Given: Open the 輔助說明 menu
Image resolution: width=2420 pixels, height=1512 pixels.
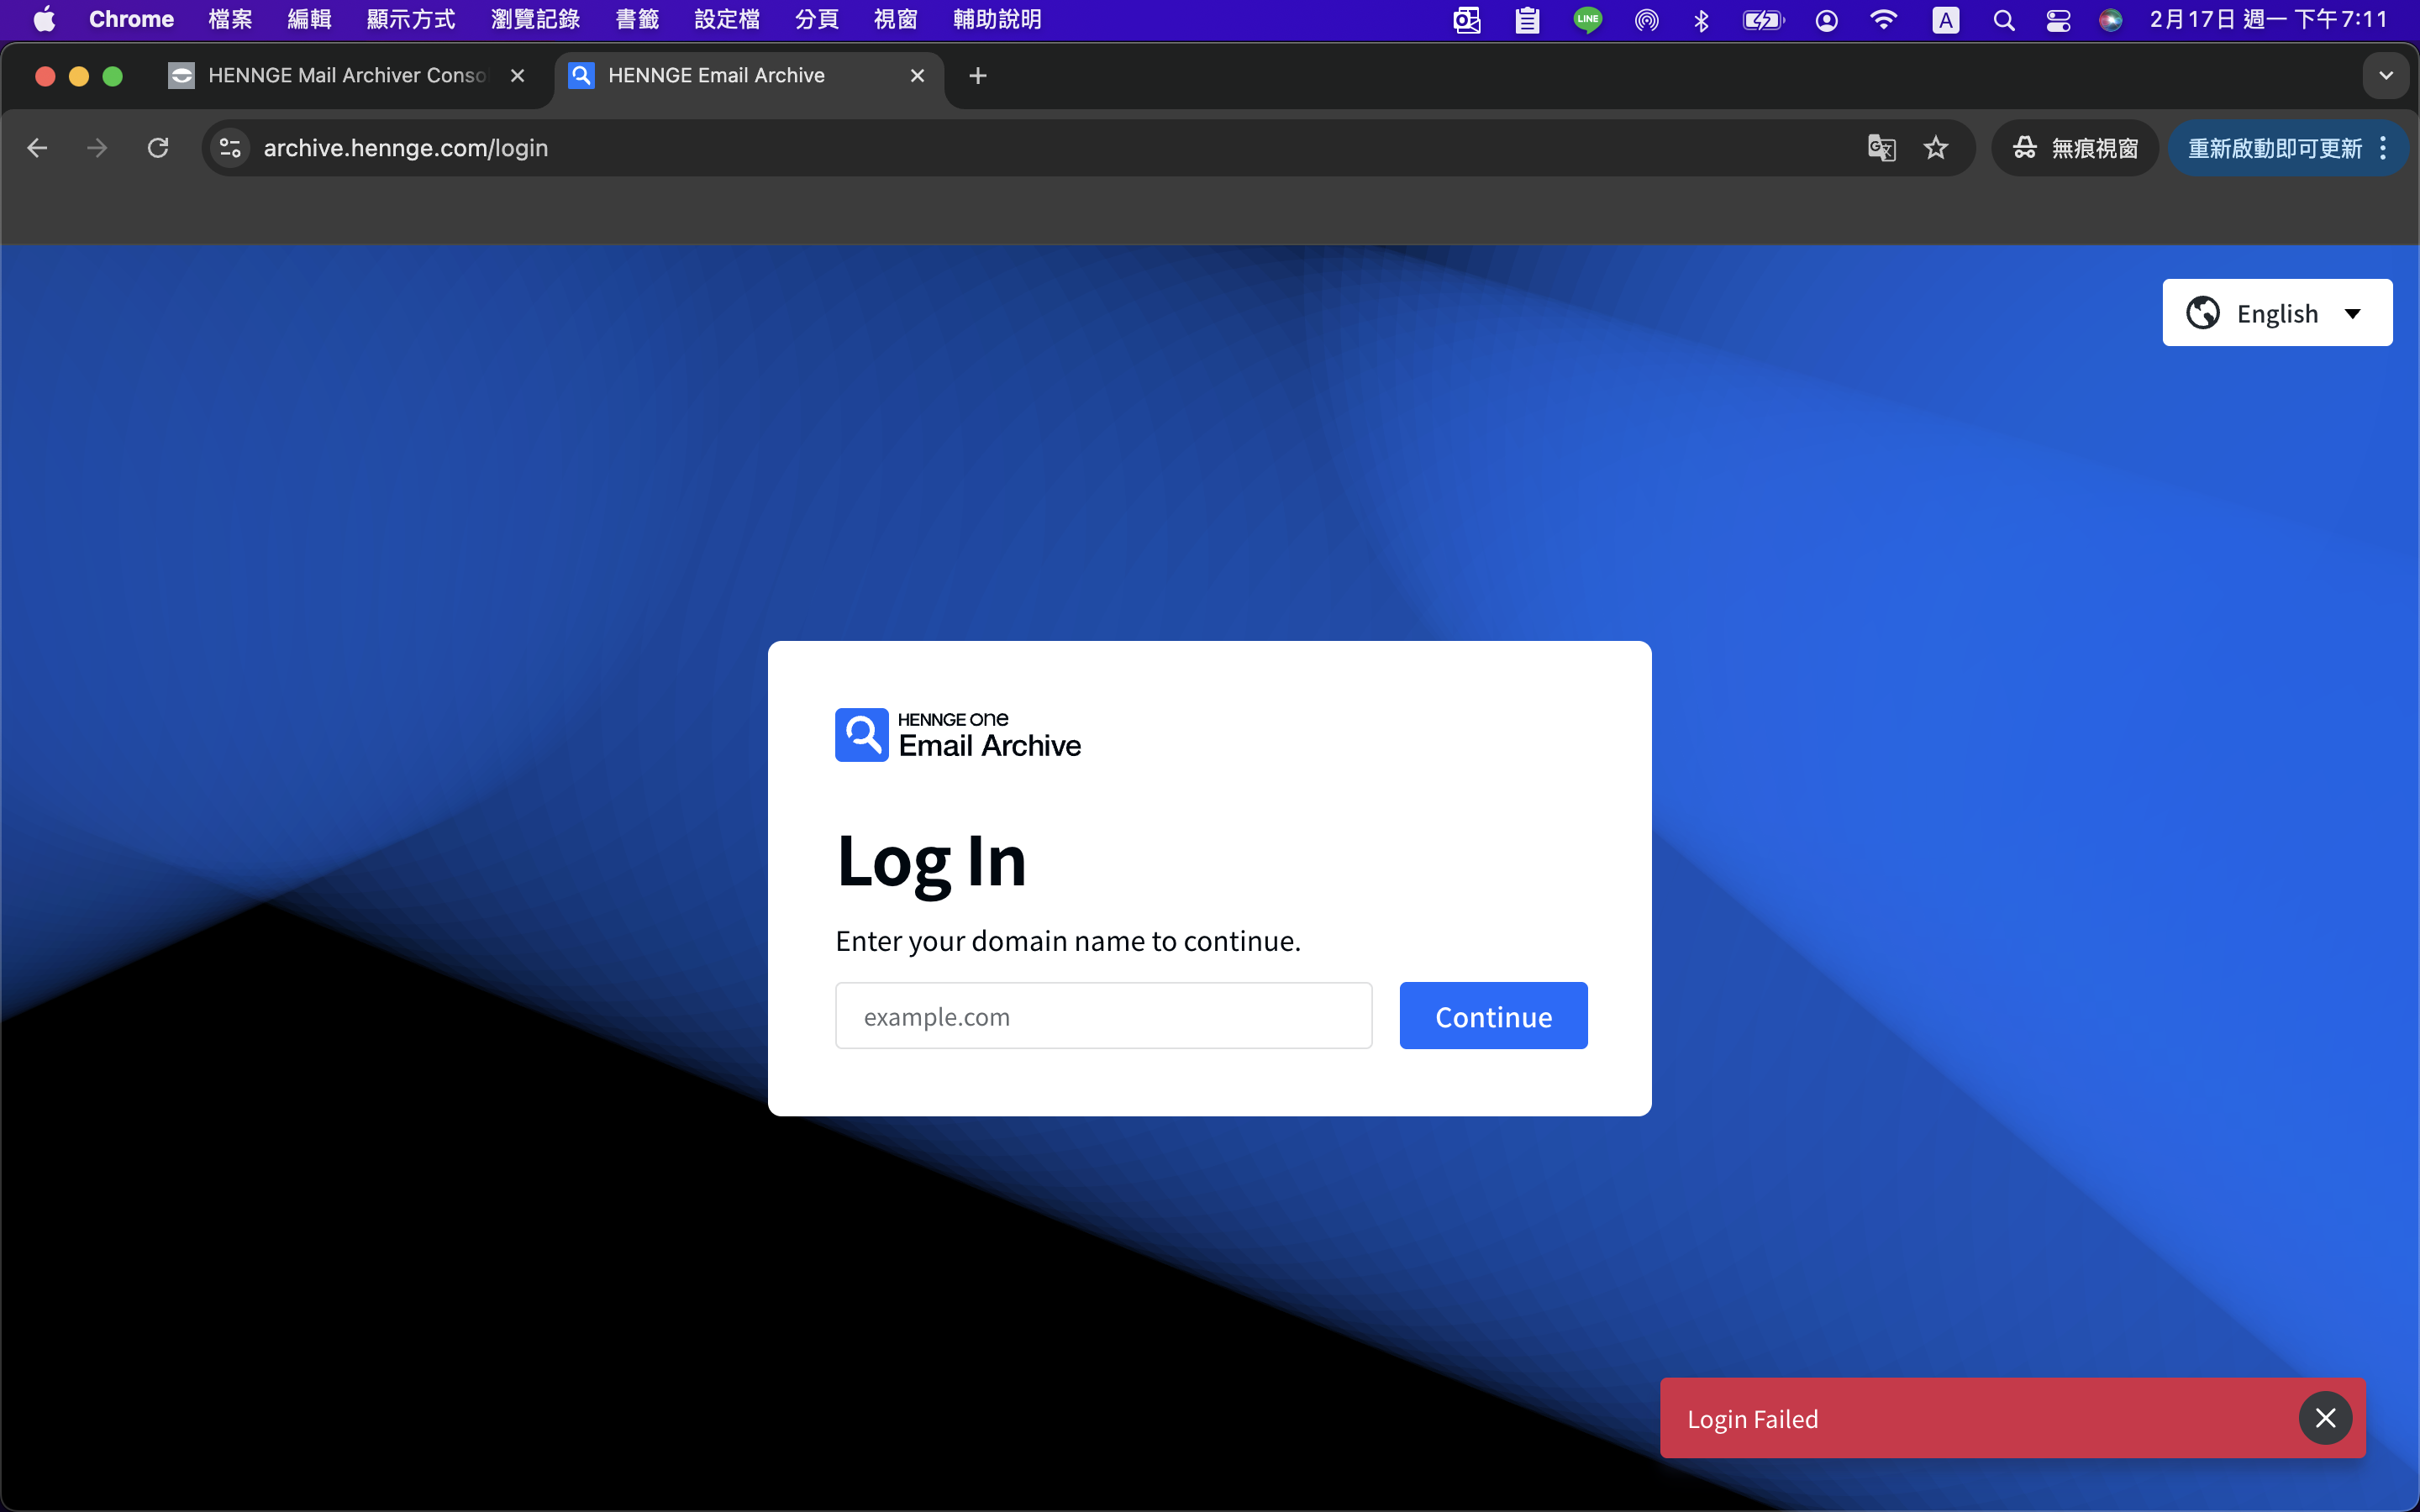Looking at the screenshot, I should 997,19.
